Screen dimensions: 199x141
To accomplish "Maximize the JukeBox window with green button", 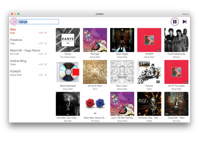I will coord(18,14).
